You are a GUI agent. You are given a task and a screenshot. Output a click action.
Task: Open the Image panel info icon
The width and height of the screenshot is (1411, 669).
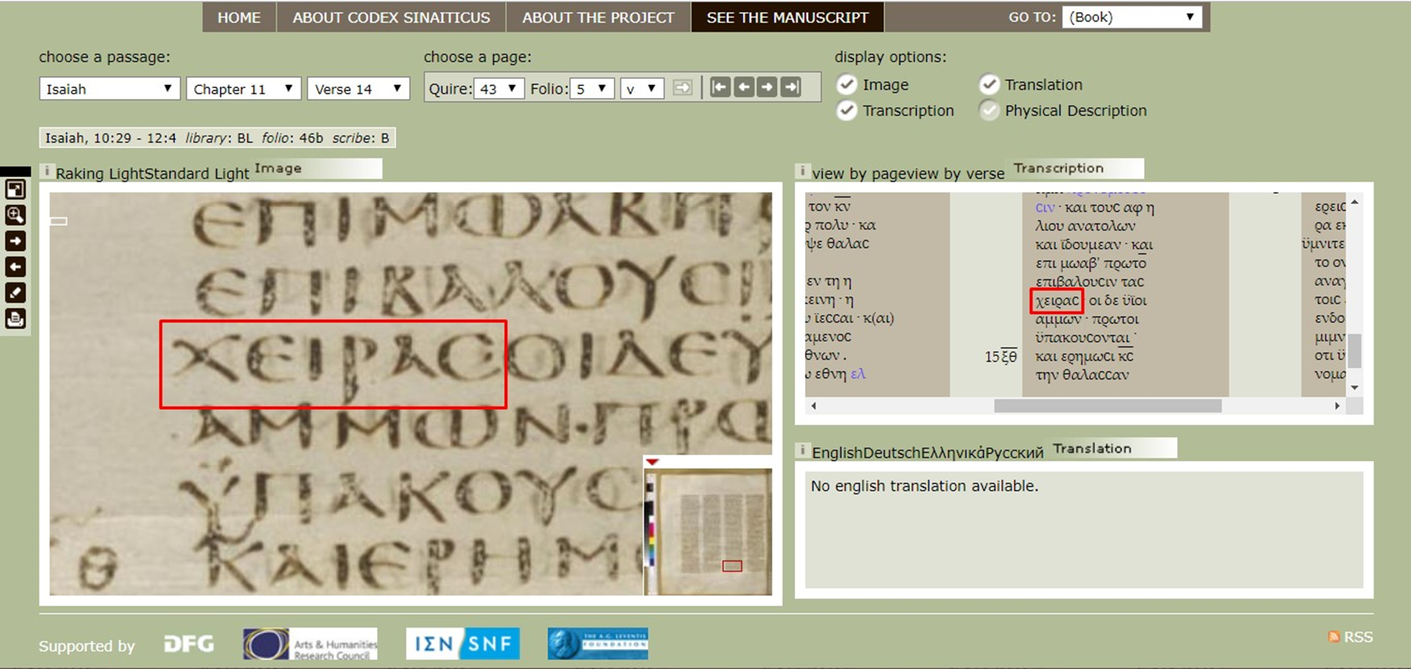(47, 172)
